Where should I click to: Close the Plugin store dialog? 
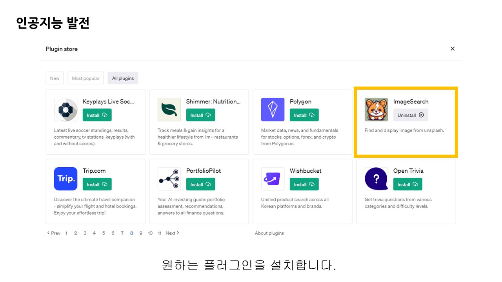(x=453, y=49)
